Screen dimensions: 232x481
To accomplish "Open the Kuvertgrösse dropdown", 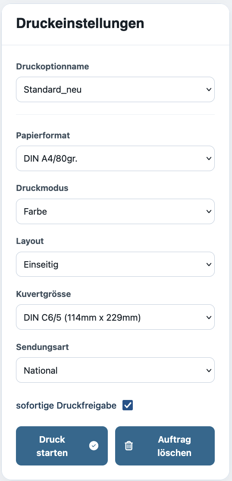I will coord(116,317).
